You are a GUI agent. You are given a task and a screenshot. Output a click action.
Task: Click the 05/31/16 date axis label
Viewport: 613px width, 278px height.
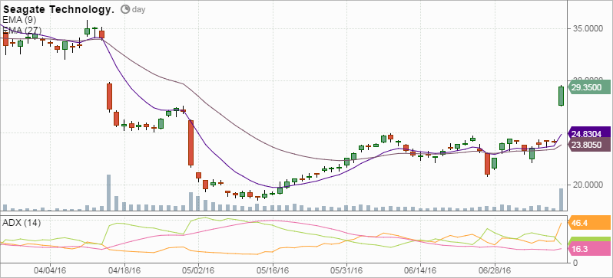[x=346, y=270]
